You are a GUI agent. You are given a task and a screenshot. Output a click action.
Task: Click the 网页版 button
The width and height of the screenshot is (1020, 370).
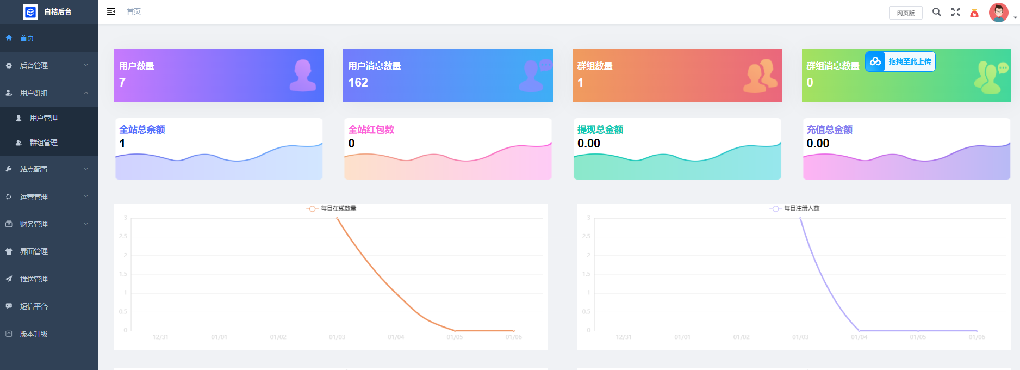click(905, 13)
